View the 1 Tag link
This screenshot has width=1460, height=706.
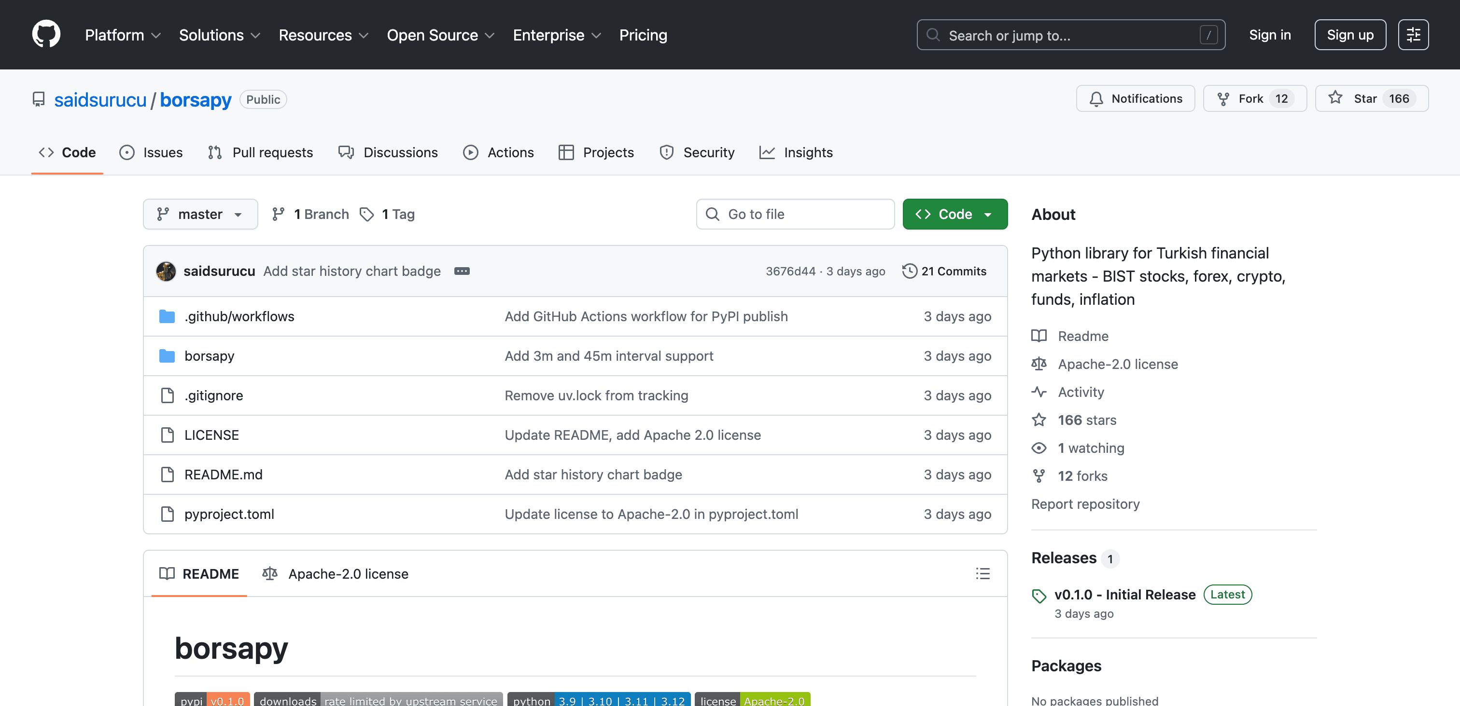coord(388,214)
